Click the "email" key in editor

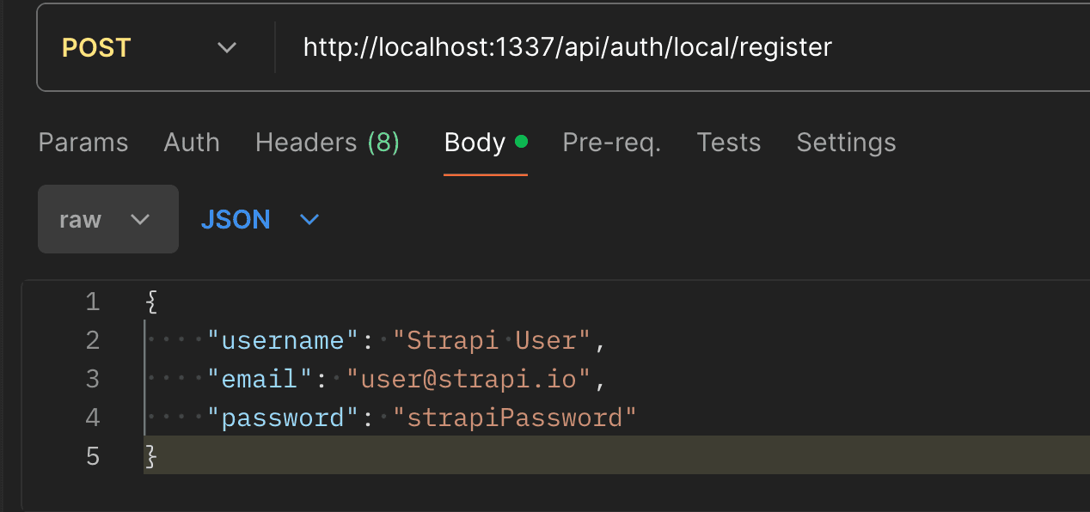[x=260, y=379]
